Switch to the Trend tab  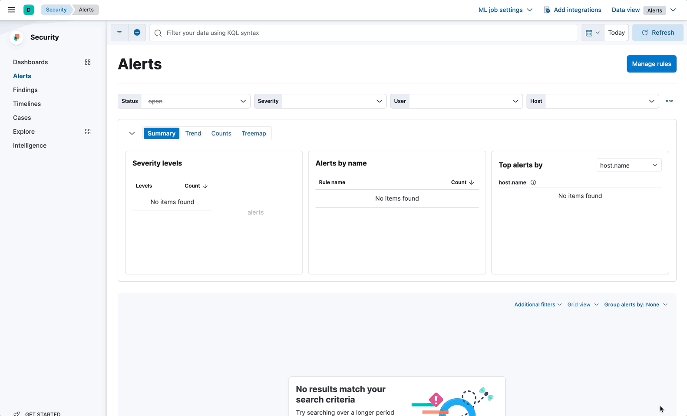coord(193,133)
